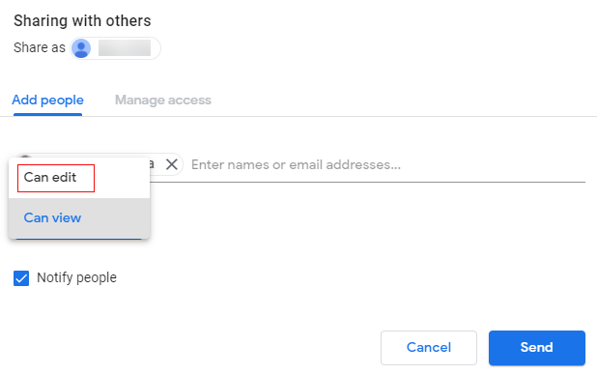597x375 pixels.
Task: Click the blue underline of the permission dropdown
Action: 78,239
